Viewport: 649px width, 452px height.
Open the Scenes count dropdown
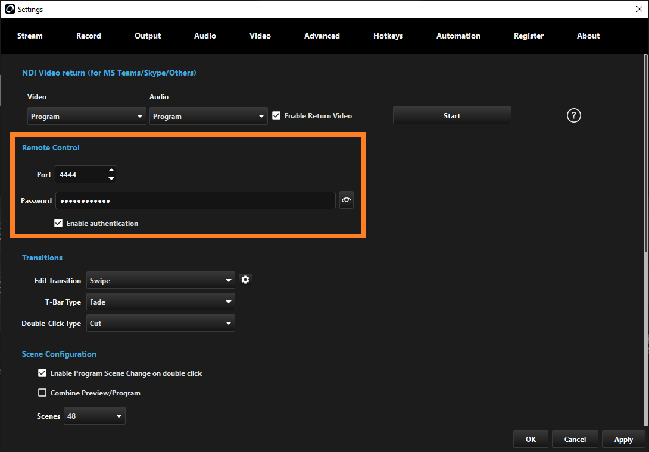[x=94, y=416]
